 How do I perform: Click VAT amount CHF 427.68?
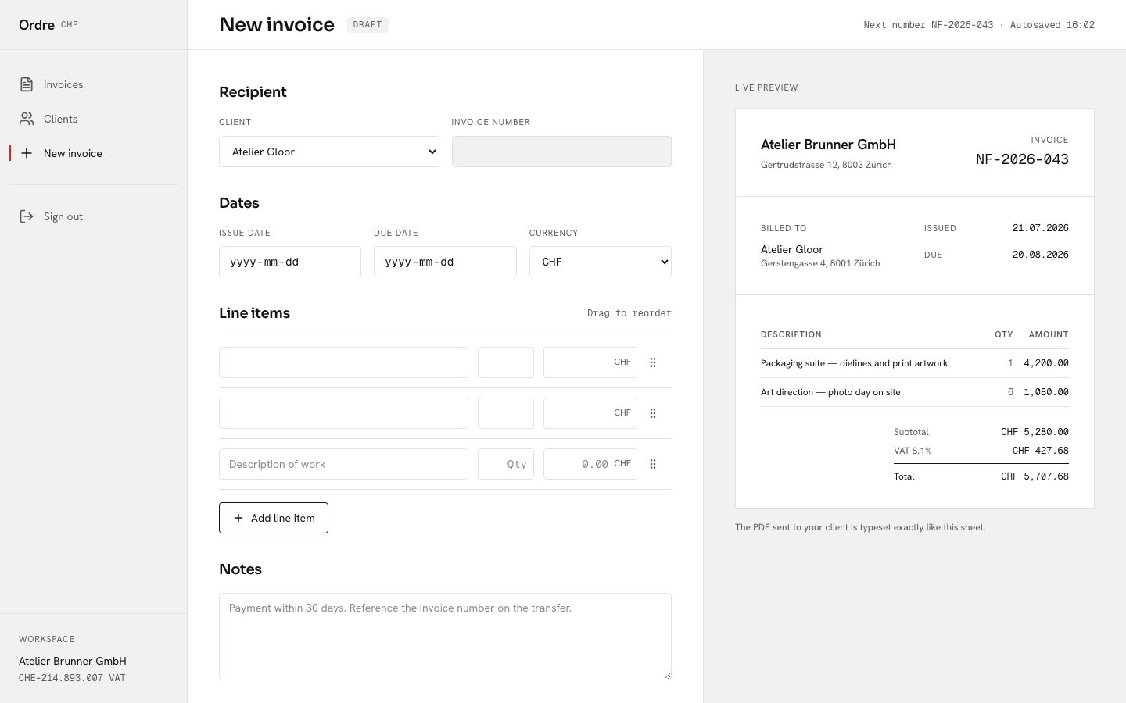pos(1040,451)
